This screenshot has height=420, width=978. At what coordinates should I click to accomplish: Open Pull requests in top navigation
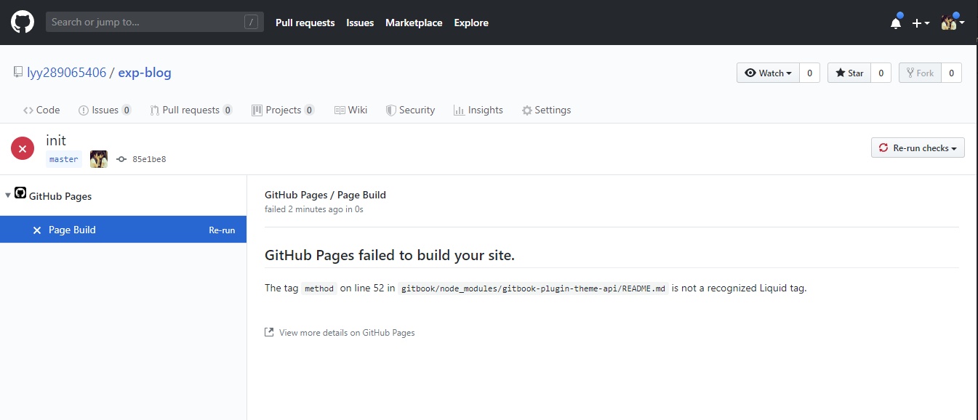click(305, 23)
